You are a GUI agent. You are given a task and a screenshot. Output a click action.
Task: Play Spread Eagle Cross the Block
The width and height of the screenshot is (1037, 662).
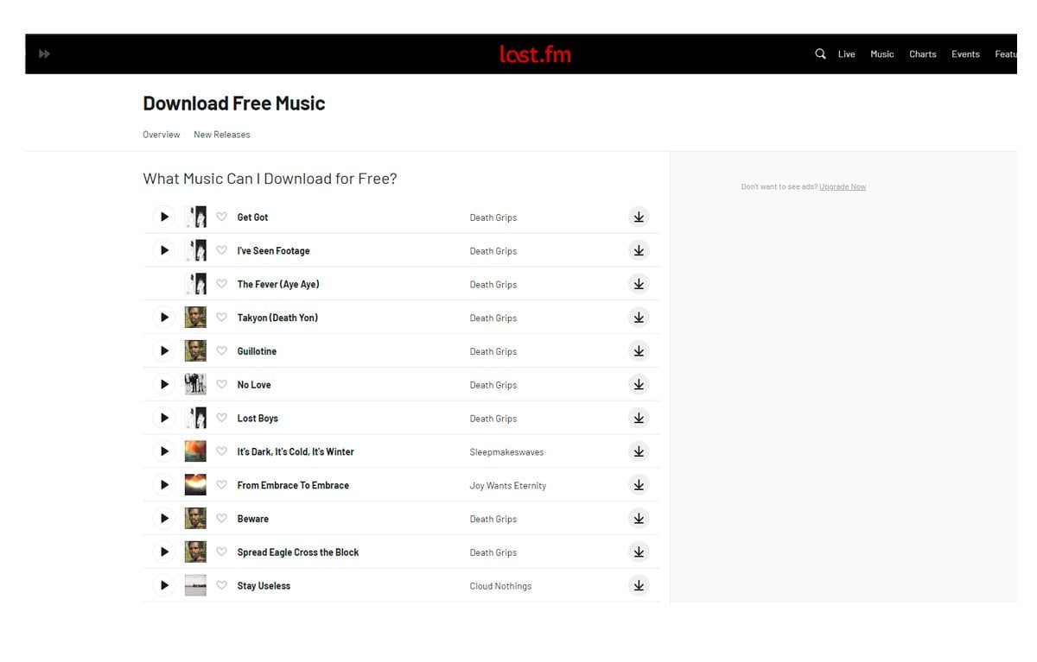(x=164, y=552)
